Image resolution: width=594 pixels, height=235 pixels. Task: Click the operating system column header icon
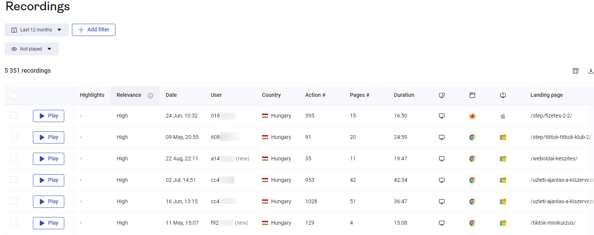point(503,95)
